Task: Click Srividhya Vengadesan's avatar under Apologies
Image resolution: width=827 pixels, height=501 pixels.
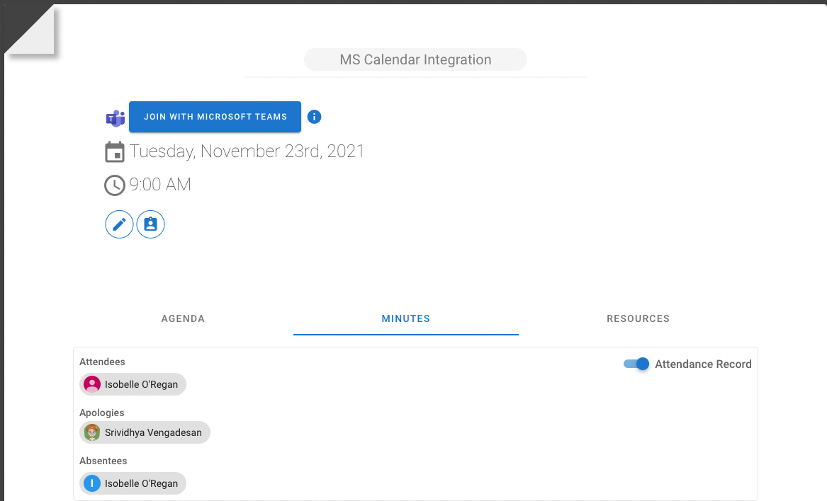Action: [x=92, y=432]
